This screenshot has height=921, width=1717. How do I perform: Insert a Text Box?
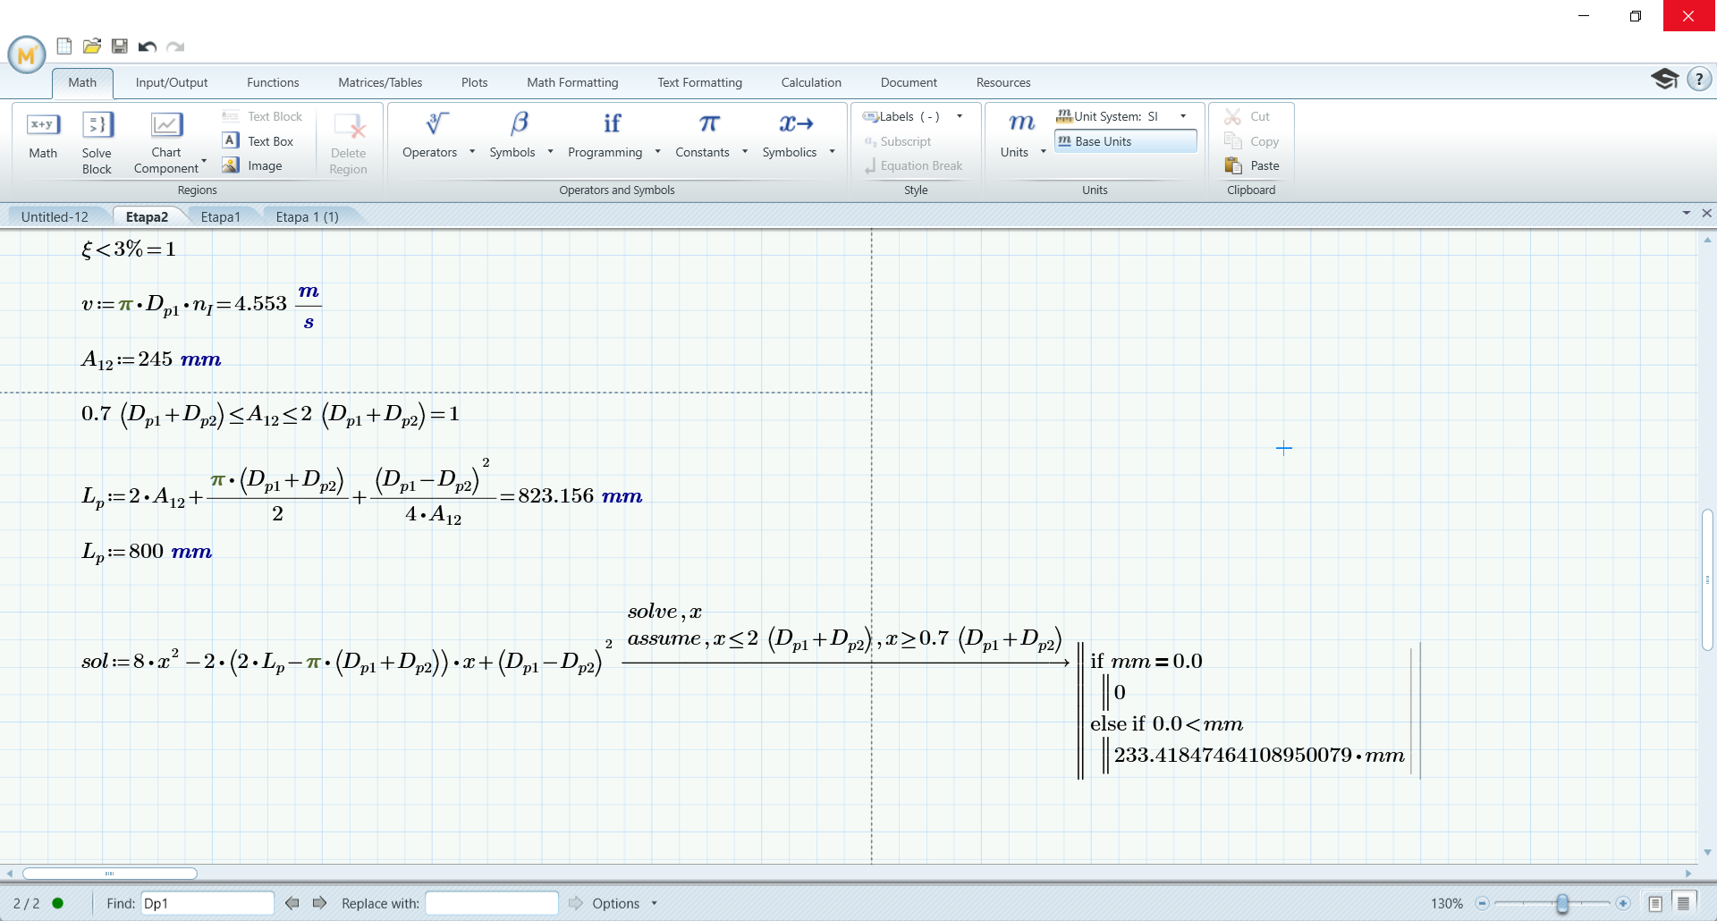click(x=259, y=141)
